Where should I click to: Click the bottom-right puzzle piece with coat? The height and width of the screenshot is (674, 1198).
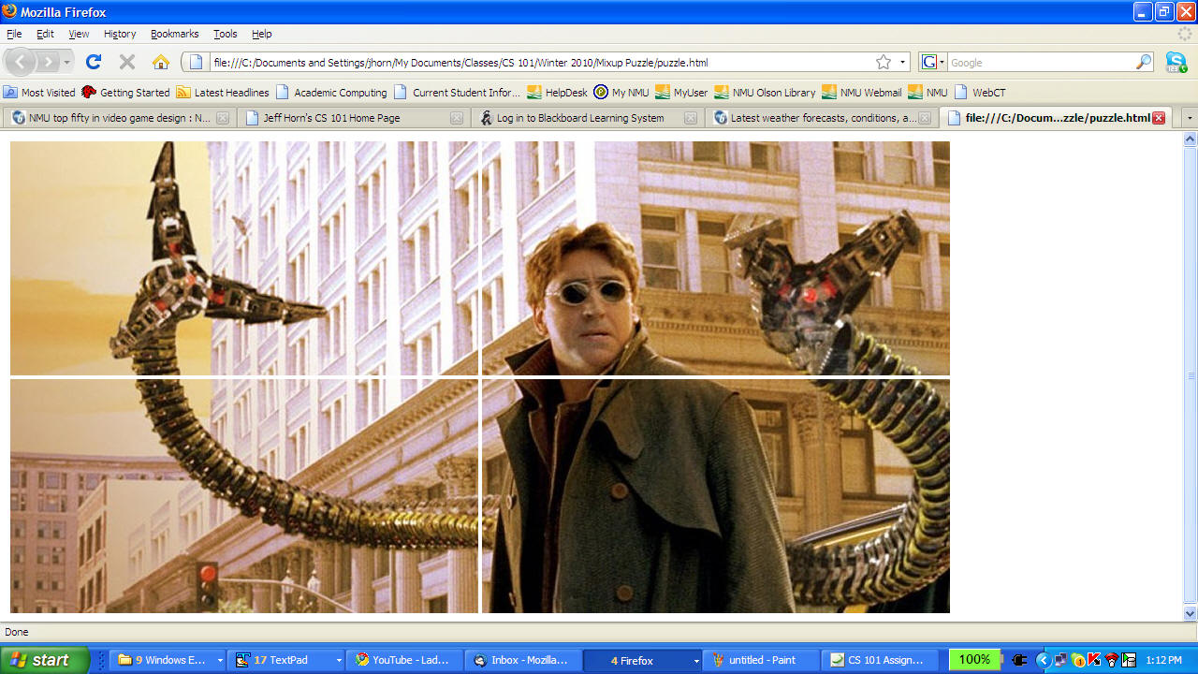716,496
